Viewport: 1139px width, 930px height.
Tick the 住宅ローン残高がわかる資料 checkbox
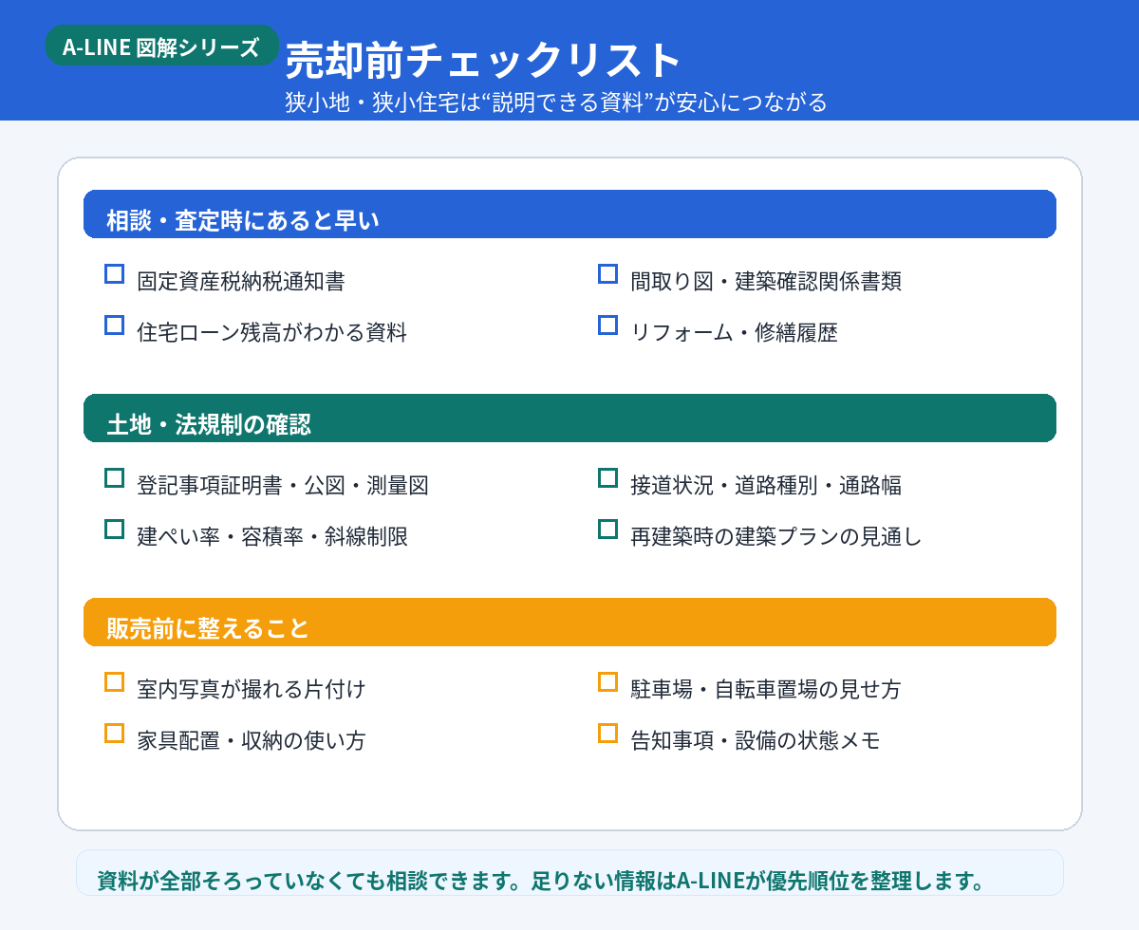point(114,325)
